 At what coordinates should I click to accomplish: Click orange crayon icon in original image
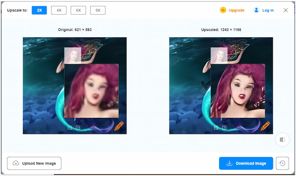tap(119, 126)
